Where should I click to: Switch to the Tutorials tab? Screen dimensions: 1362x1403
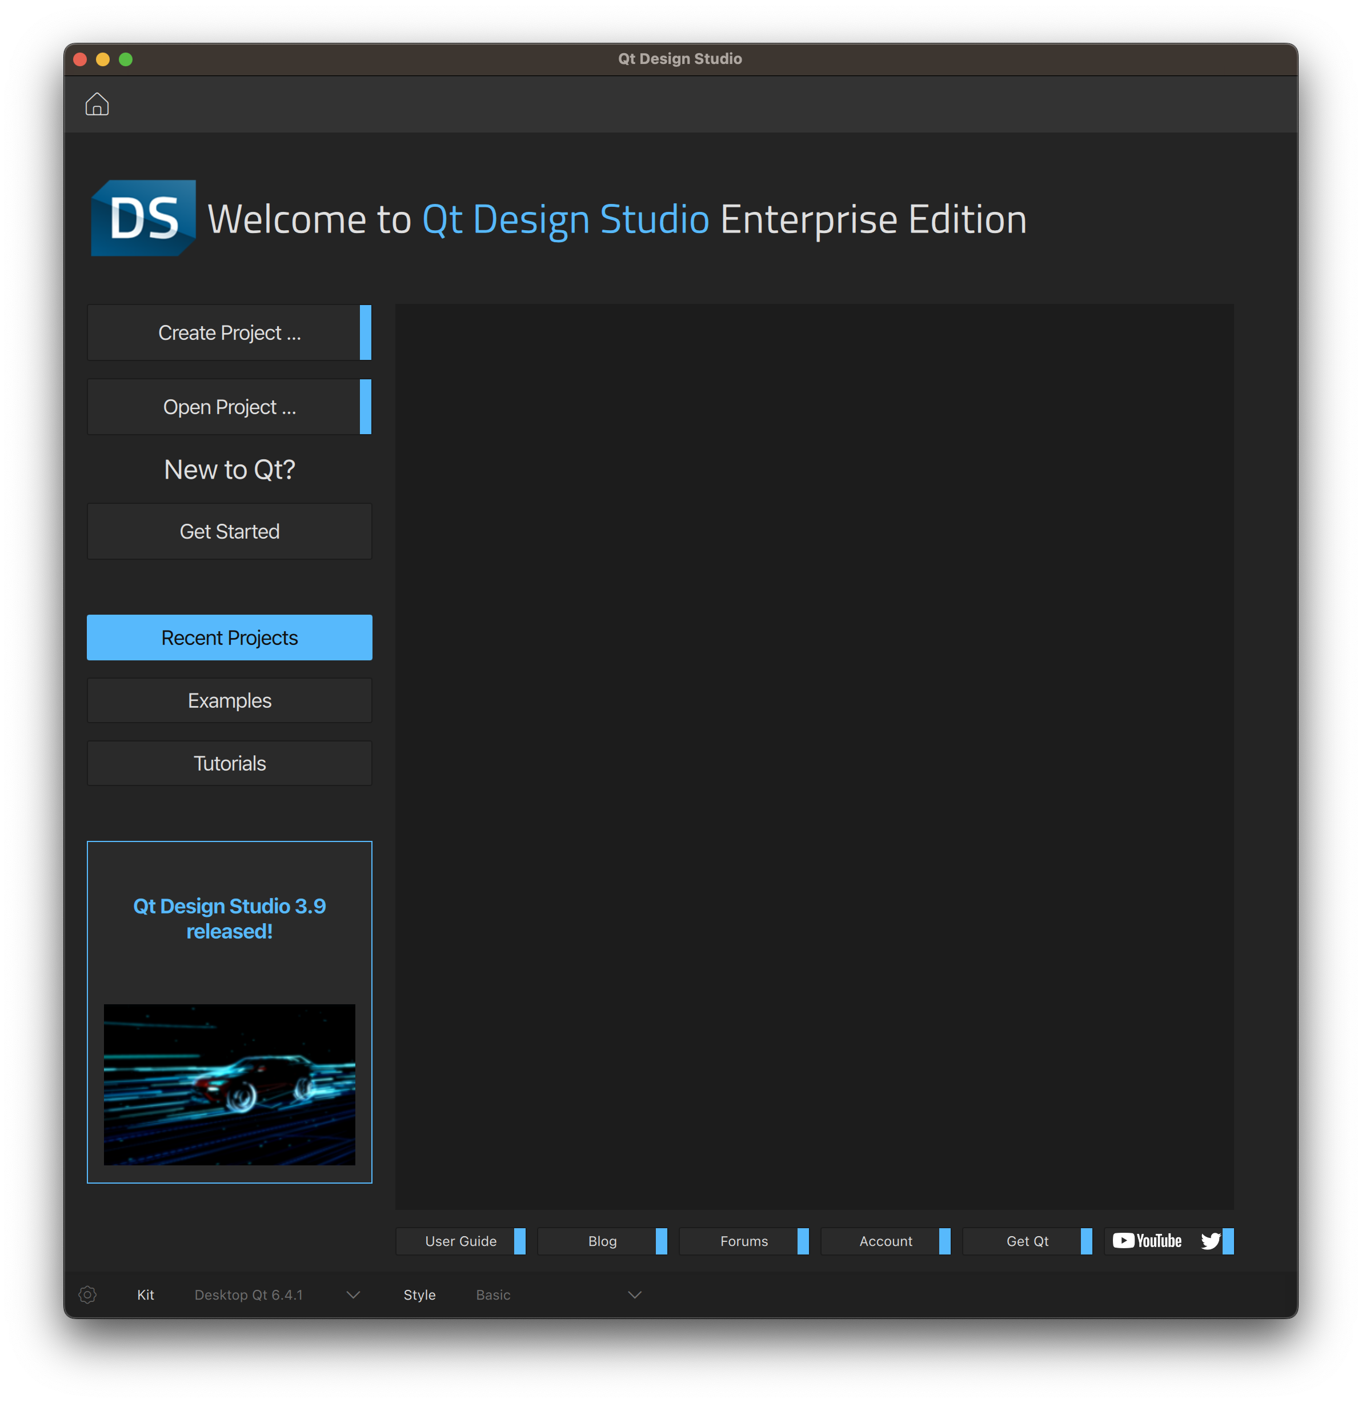click(229, 763)
